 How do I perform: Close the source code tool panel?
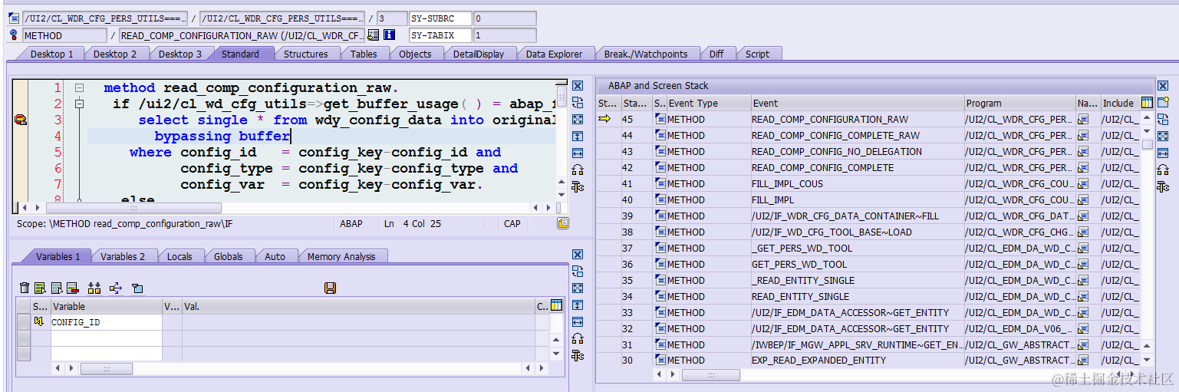(578, 86)
